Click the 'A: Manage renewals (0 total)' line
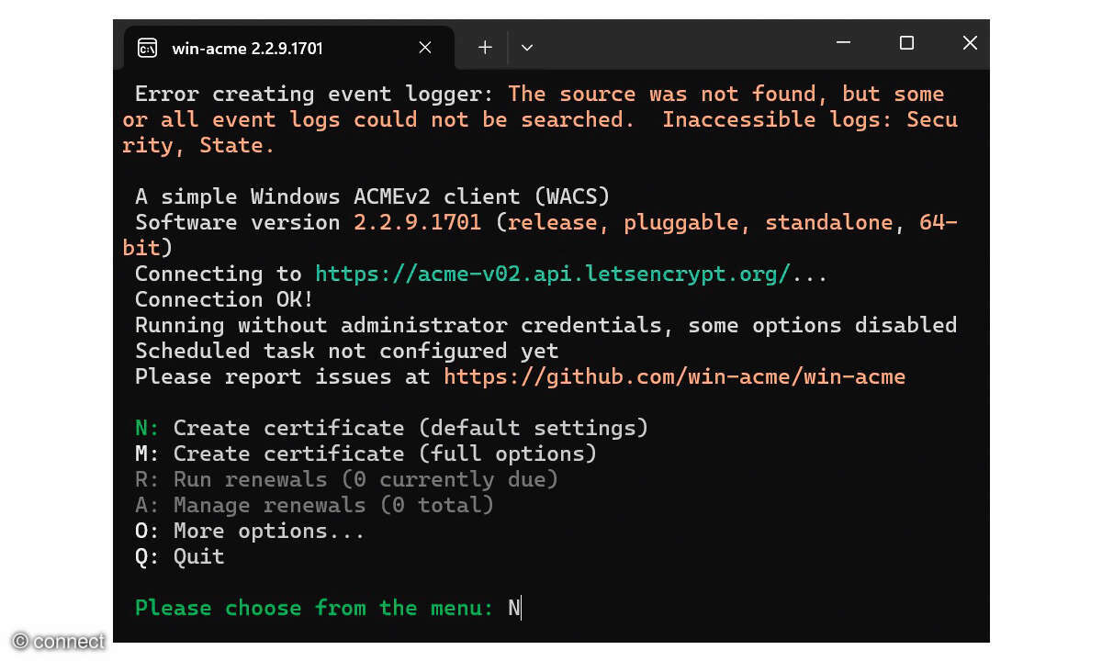The height and width of the screenshot is (661, 1102). tap(314, 505)
